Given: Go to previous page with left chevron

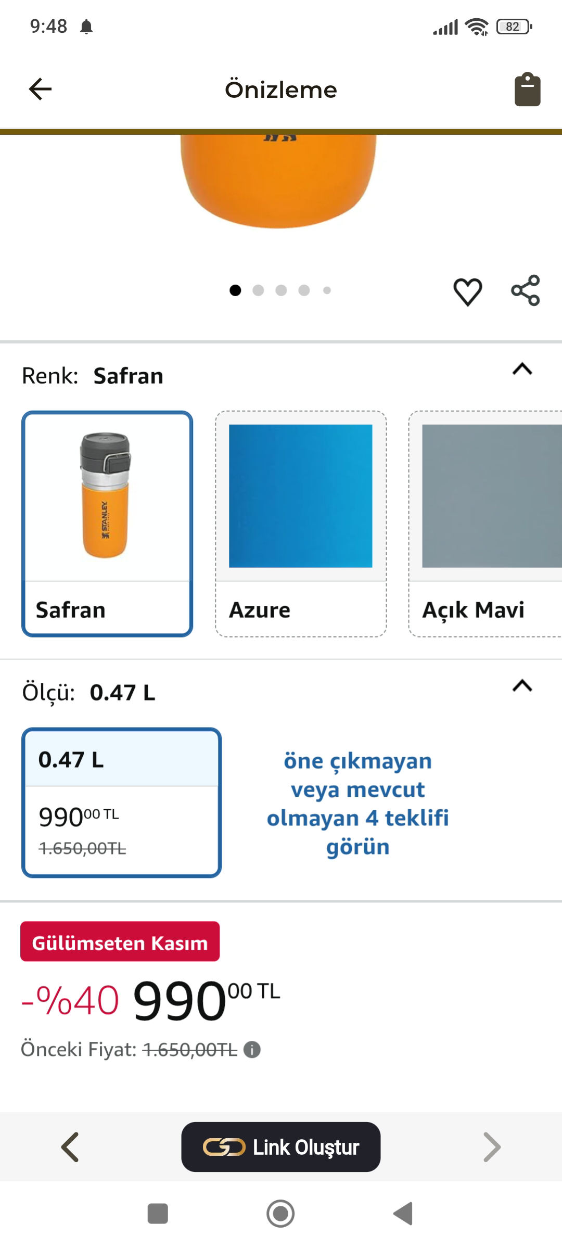Looking at the screenshot, I should (70, 1147).
